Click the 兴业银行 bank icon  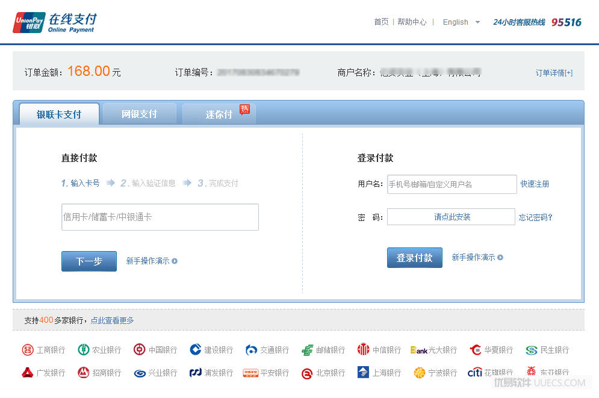coord(140,373)
